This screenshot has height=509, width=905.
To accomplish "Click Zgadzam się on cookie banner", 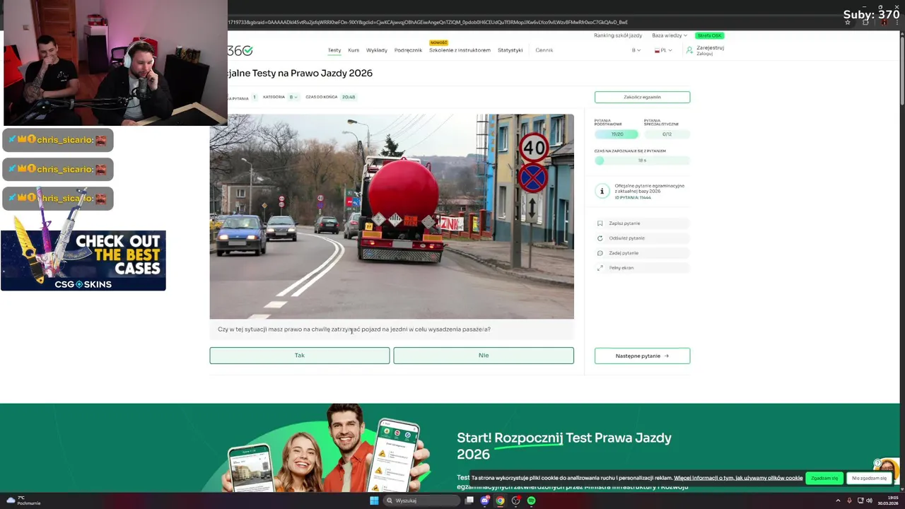I will coord(824,478).
